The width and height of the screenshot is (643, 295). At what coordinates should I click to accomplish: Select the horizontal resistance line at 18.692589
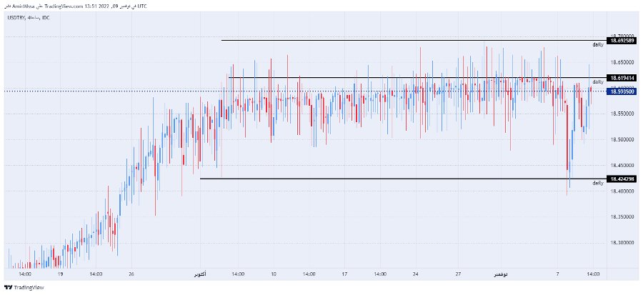(x=414, y=40)
